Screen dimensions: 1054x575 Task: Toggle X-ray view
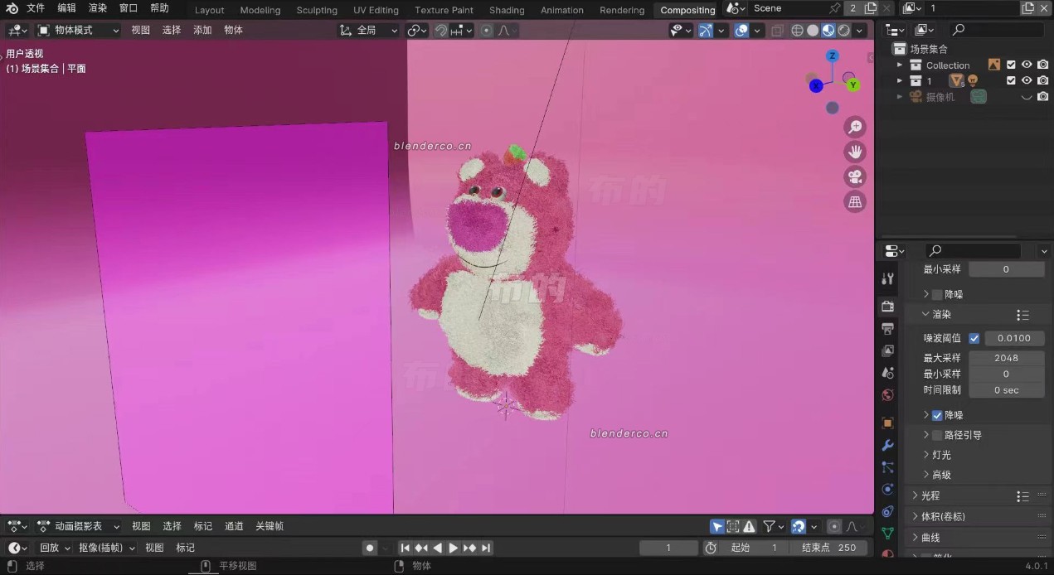(777, 30)
